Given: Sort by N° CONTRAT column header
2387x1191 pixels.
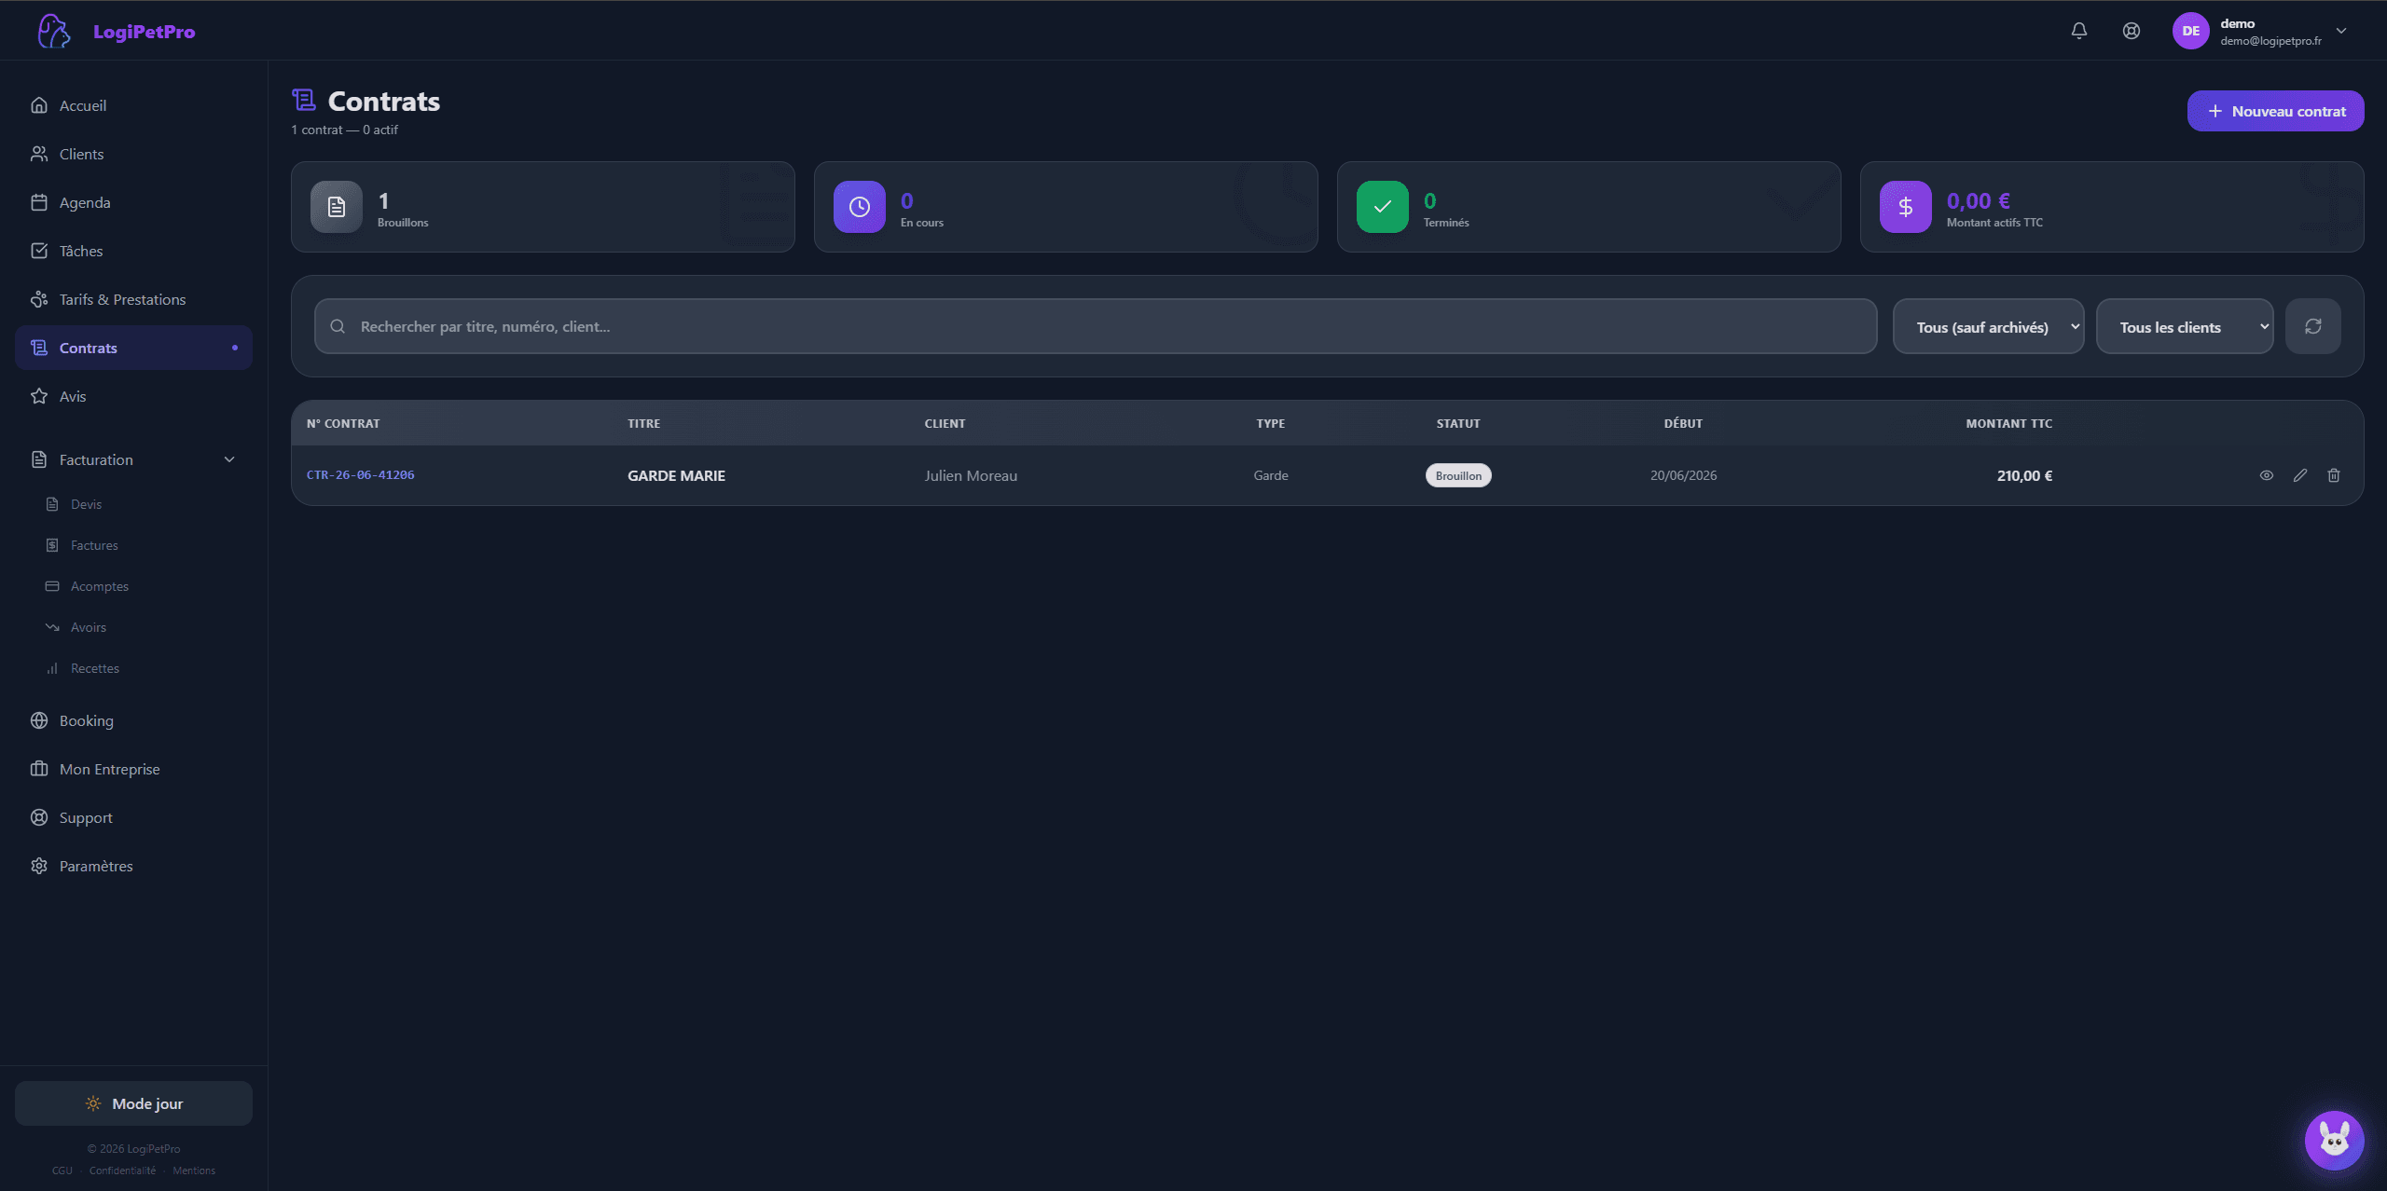Looking at the screenshot, I should pos(343,423).
